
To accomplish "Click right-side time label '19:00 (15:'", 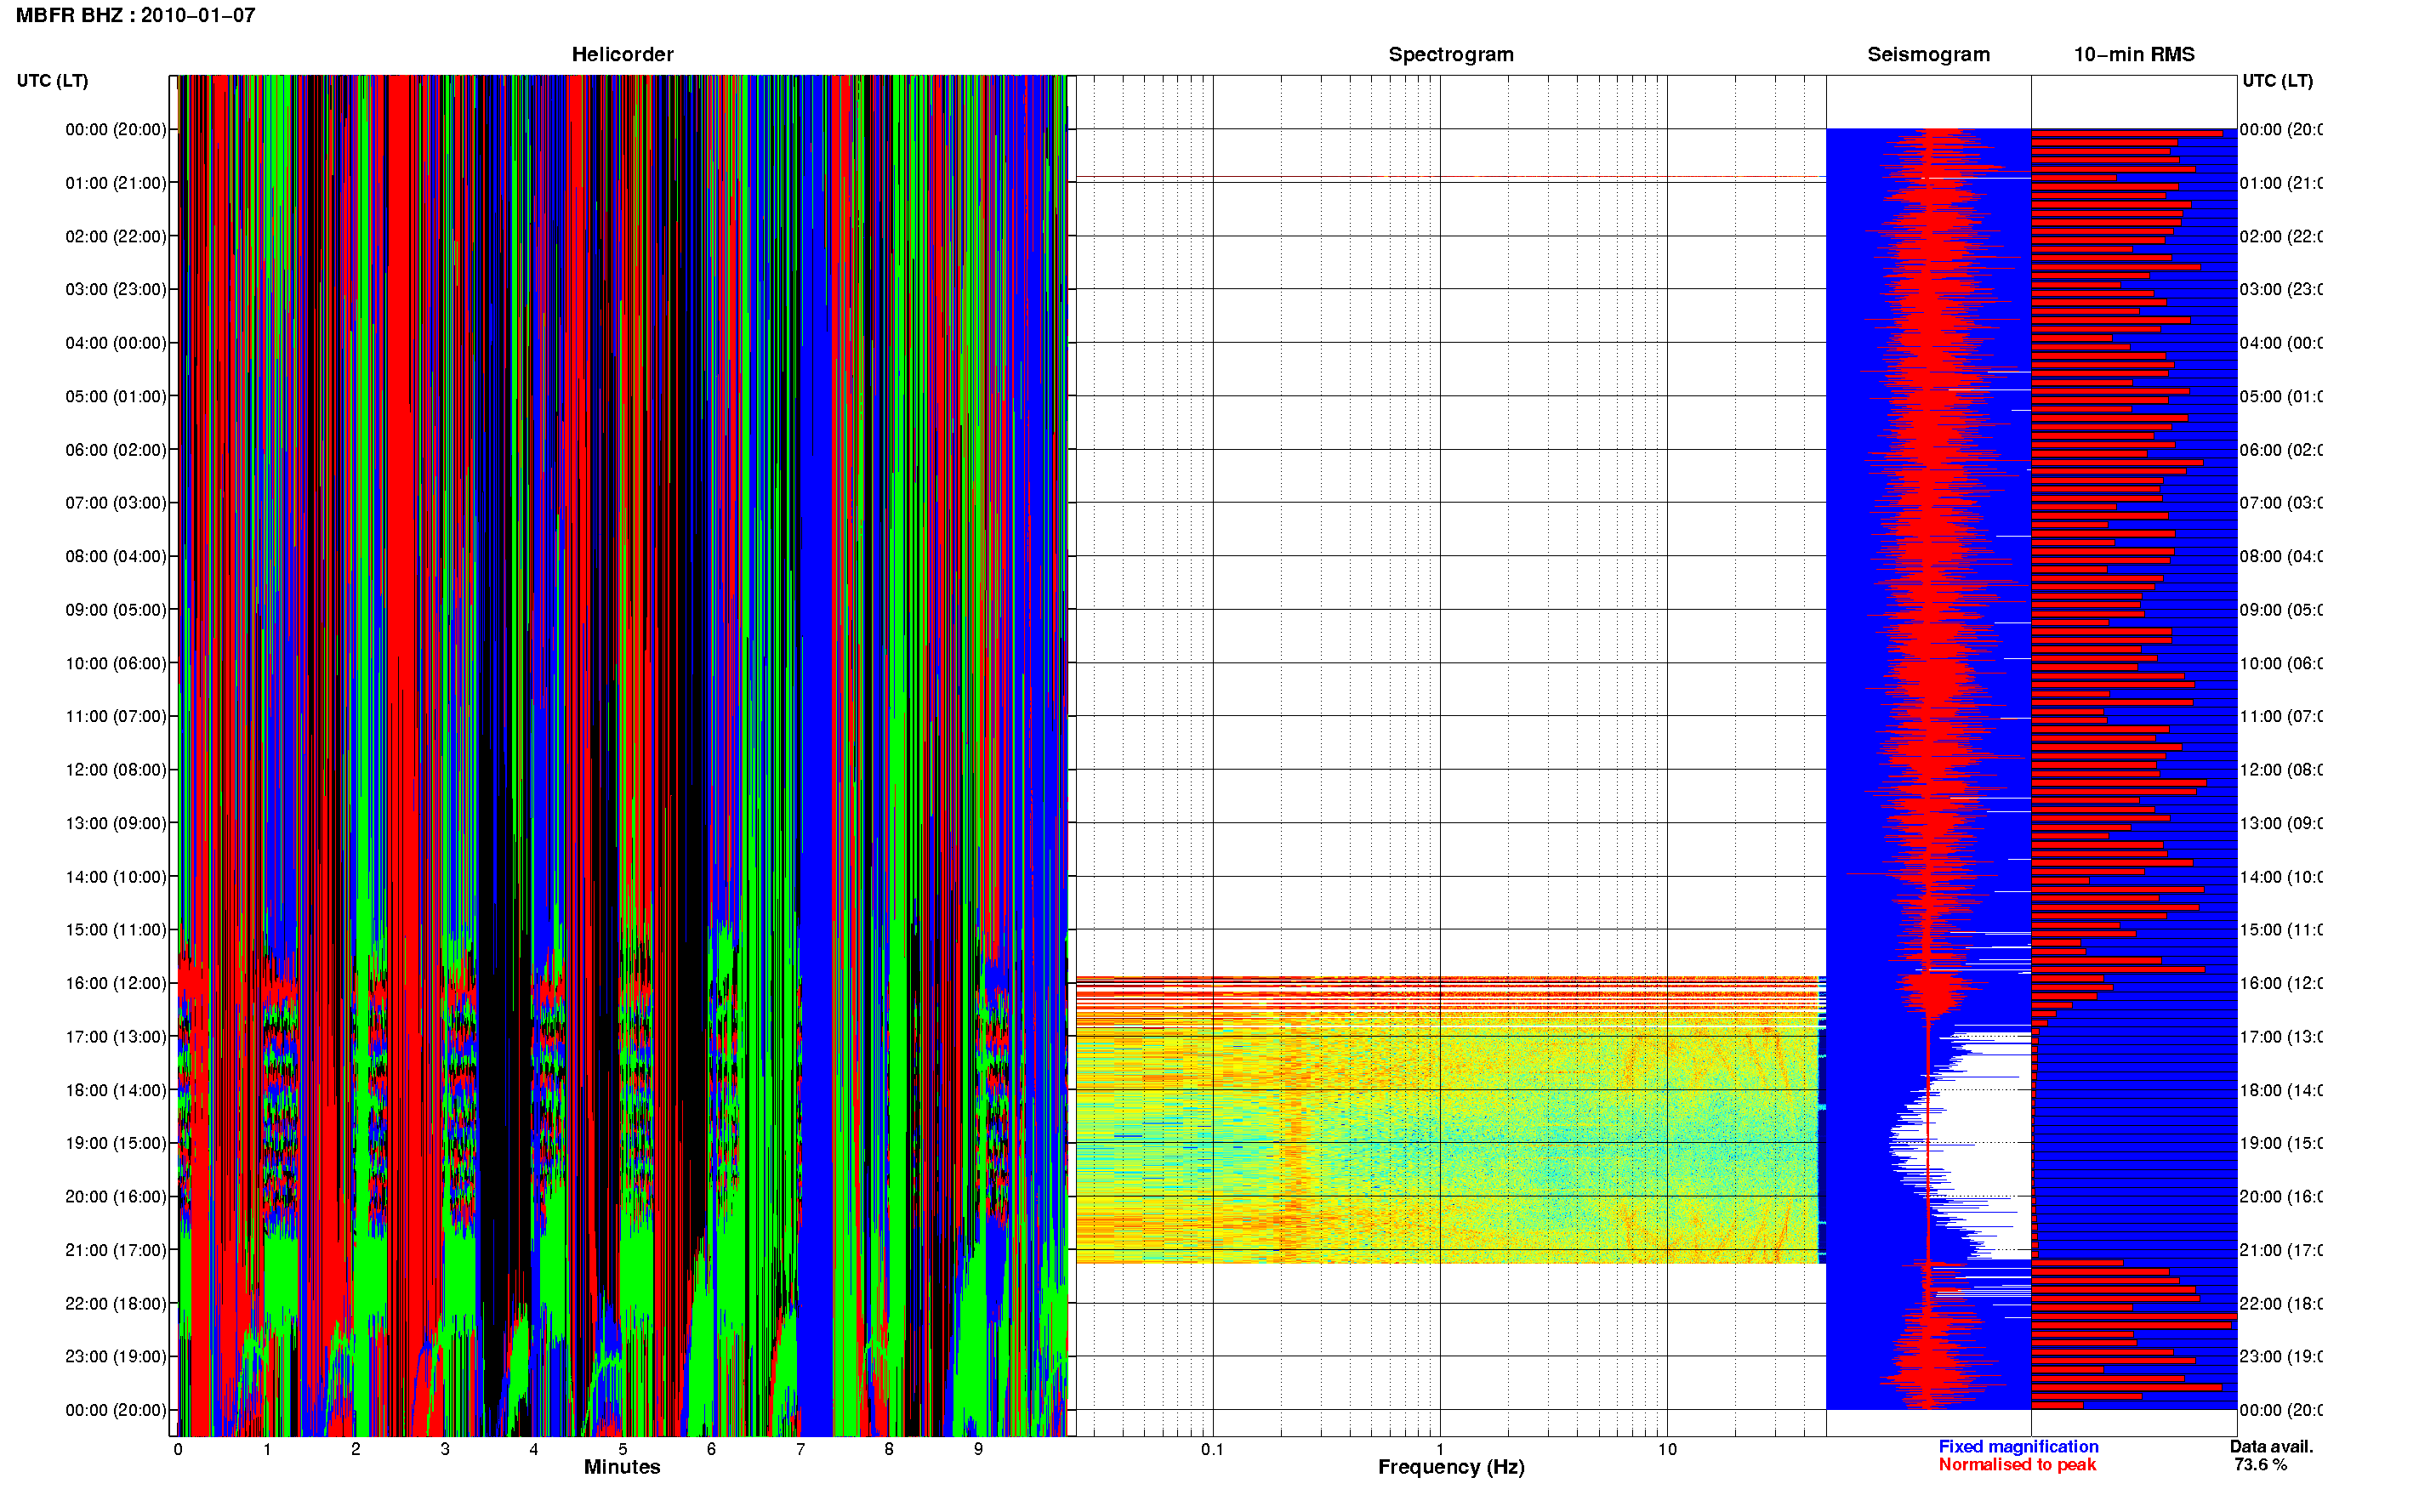I will tap(2281, 1143).
